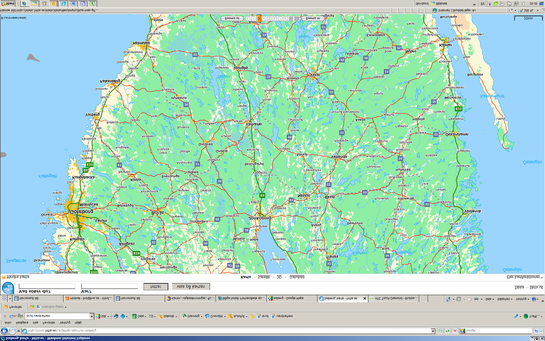Open the Redigera menu

coord(22,323)
